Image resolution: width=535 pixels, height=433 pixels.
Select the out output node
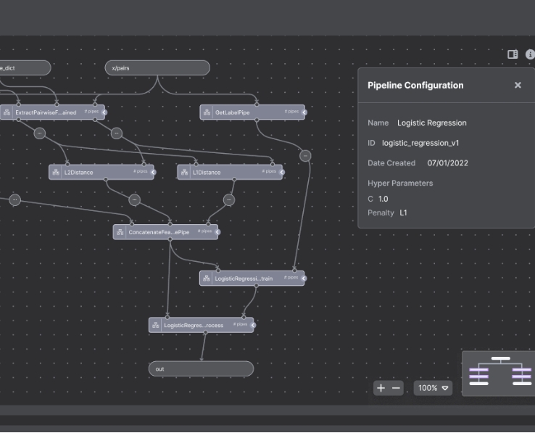click(201, 369)
